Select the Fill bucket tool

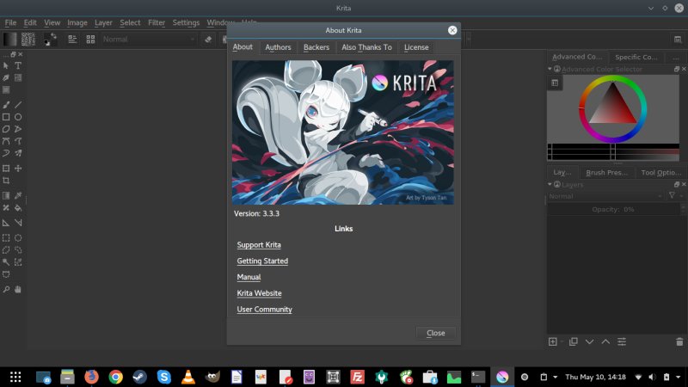(18, 208)
